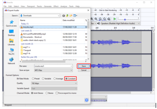Click the Zoom Out magnifier in Audacity
Screen dimensions: 157x109
(96, 19)
